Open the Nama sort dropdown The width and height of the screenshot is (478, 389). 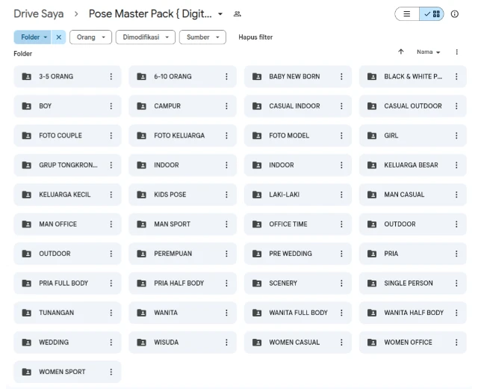(428, 52)
